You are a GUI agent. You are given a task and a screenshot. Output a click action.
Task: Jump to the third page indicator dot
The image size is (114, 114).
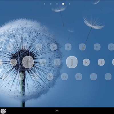57,4
